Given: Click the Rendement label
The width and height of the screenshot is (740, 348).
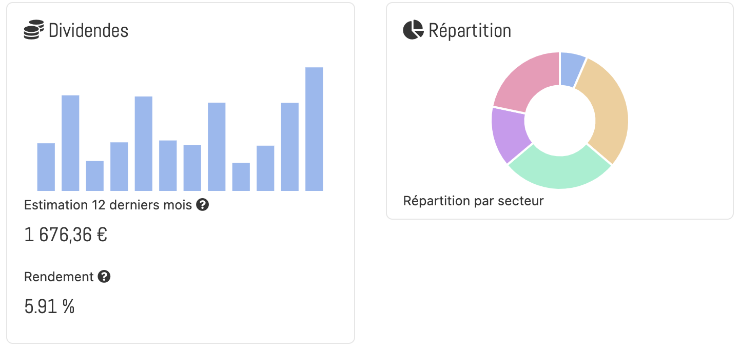Looking at the screenshot, I should coord(58,276).
